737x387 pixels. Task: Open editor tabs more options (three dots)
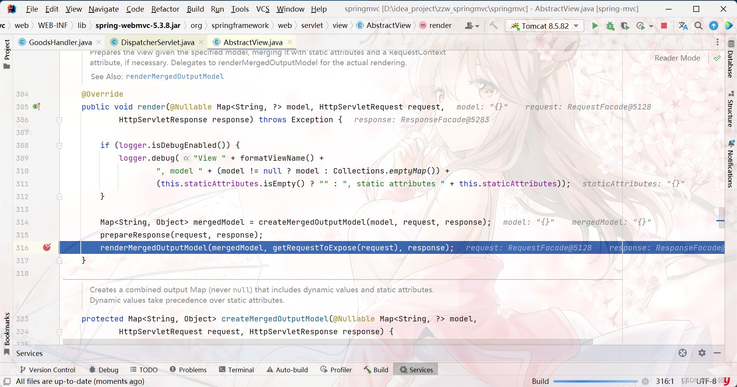pos(717,42)
